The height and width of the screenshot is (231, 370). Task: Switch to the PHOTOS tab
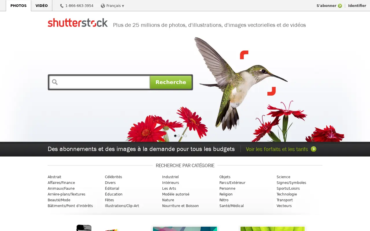[18, 6]
